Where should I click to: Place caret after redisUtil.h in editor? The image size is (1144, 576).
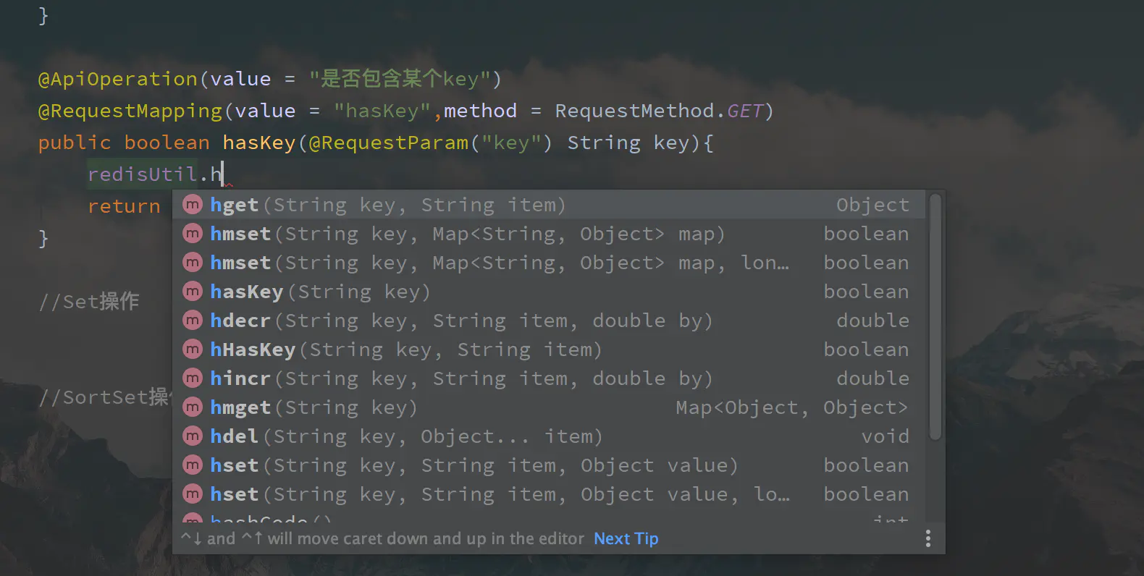(223, 174)
